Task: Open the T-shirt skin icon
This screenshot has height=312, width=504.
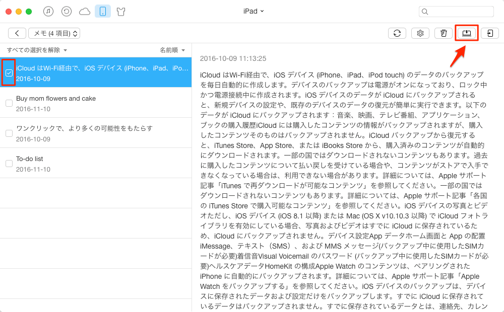Action: pos(121,12)
